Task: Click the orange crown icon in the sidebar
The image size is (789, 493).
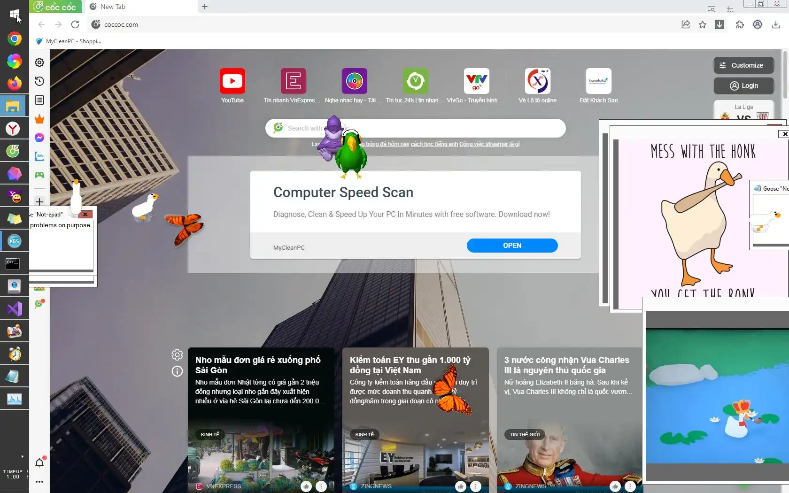Action: tap(39, 119)
